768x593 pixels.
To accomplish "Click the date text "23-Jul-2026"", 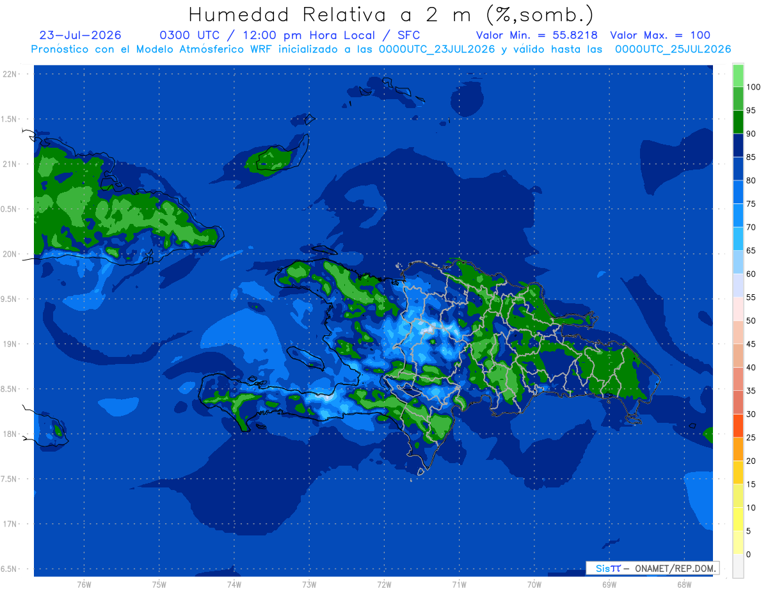I will coord(80,35).
